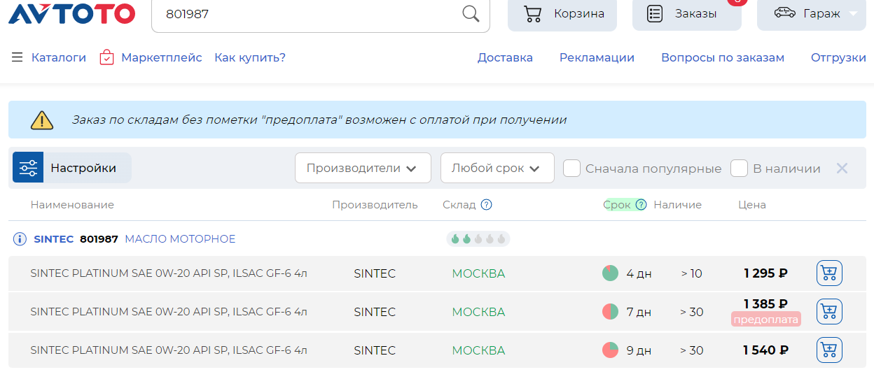Click the Маркетплейс bag icon
The width and height of the screenshot is (874, 379).
point(106,57)
